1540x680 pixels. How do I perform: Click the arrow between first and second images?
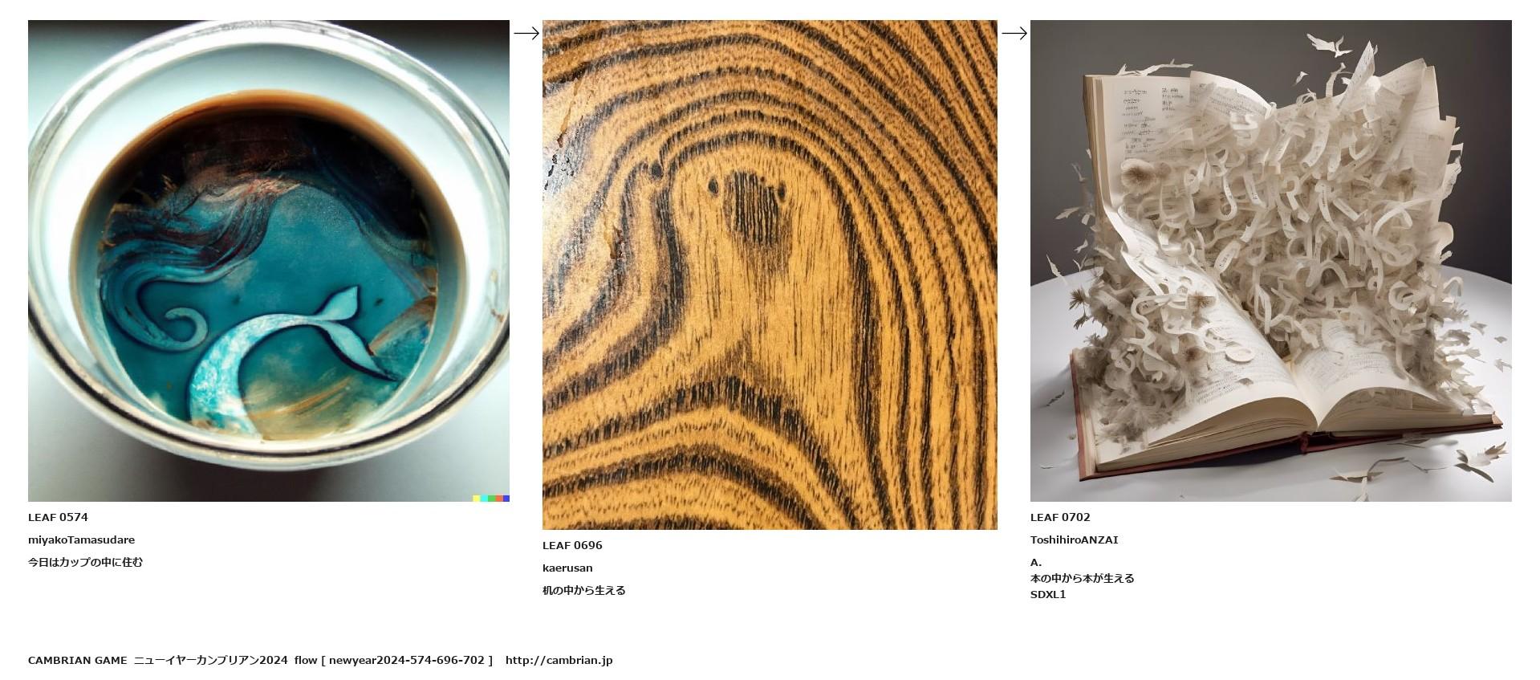coord(526,33)
